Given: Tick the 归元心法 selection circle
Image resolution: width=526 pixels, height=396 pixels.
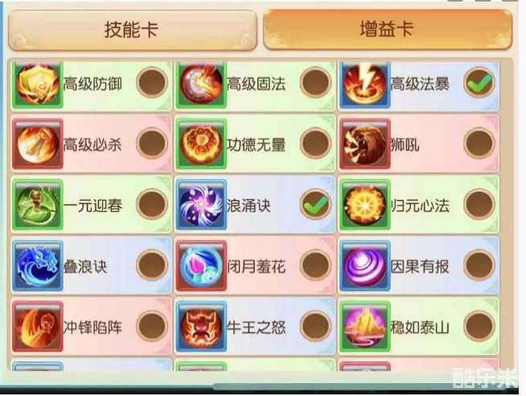Looking at the screenshot, I should point(479,204).
